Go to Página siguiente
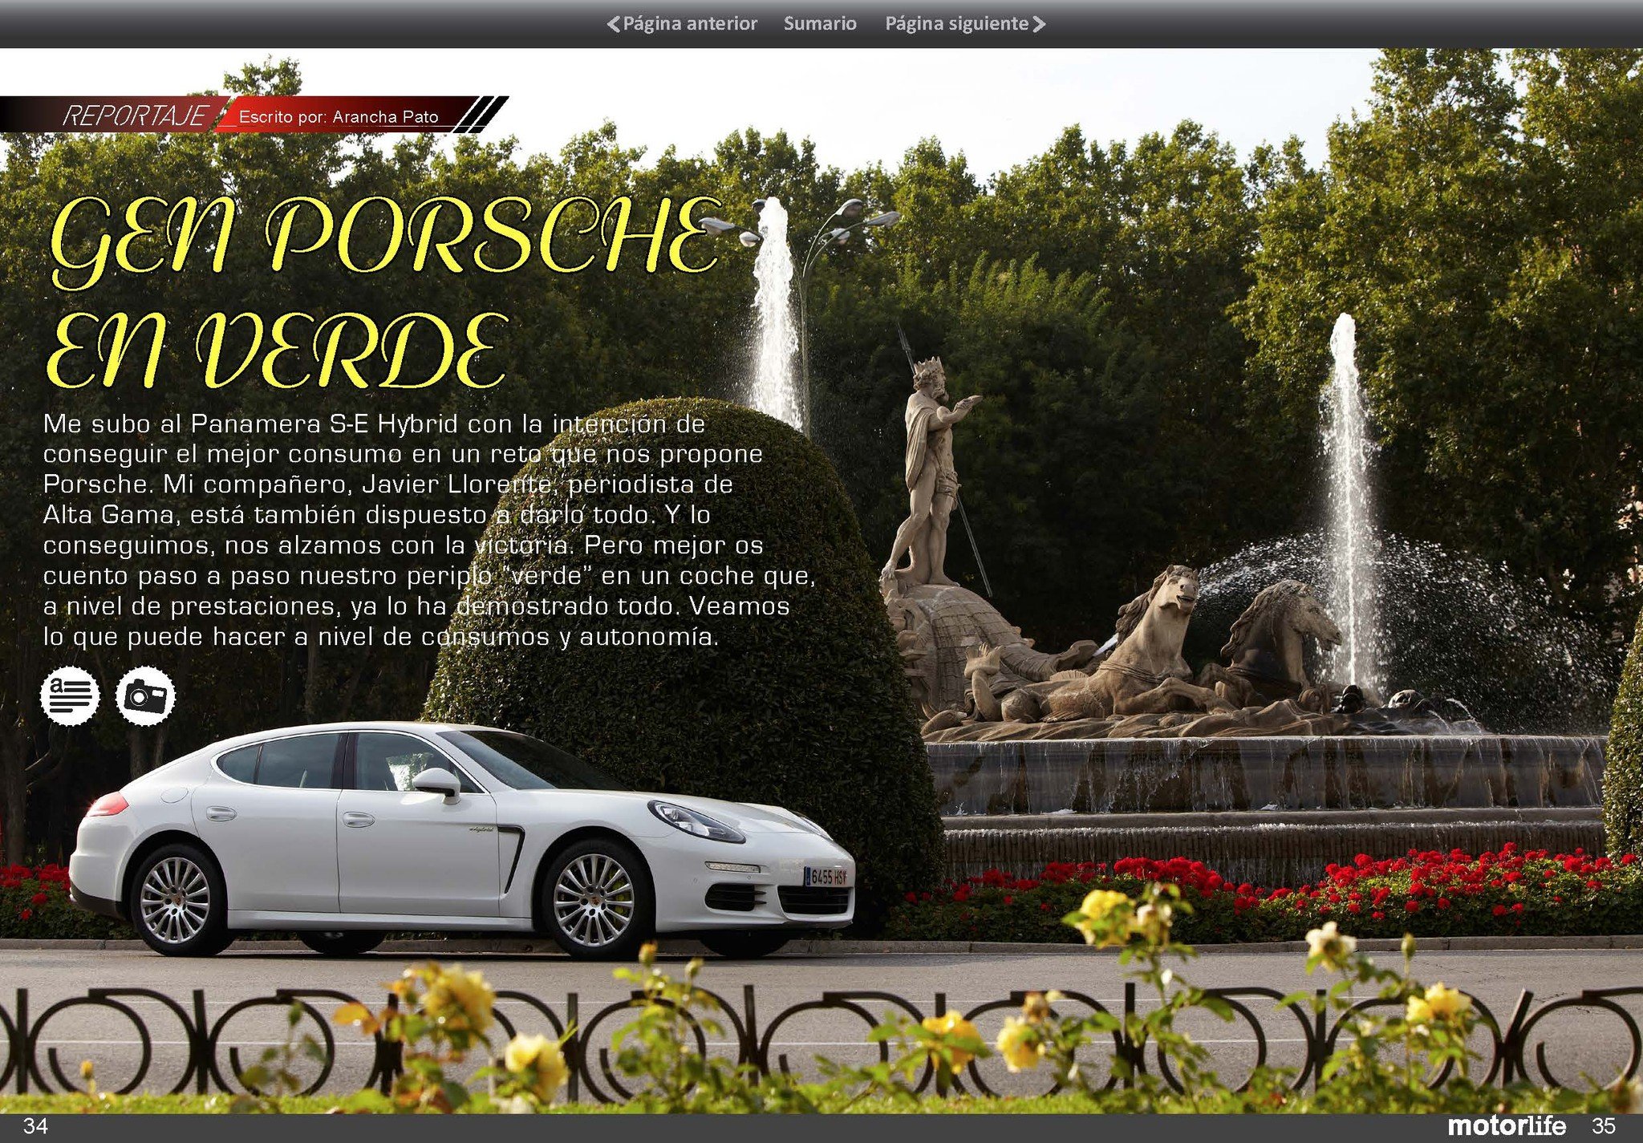 (965, 23)
